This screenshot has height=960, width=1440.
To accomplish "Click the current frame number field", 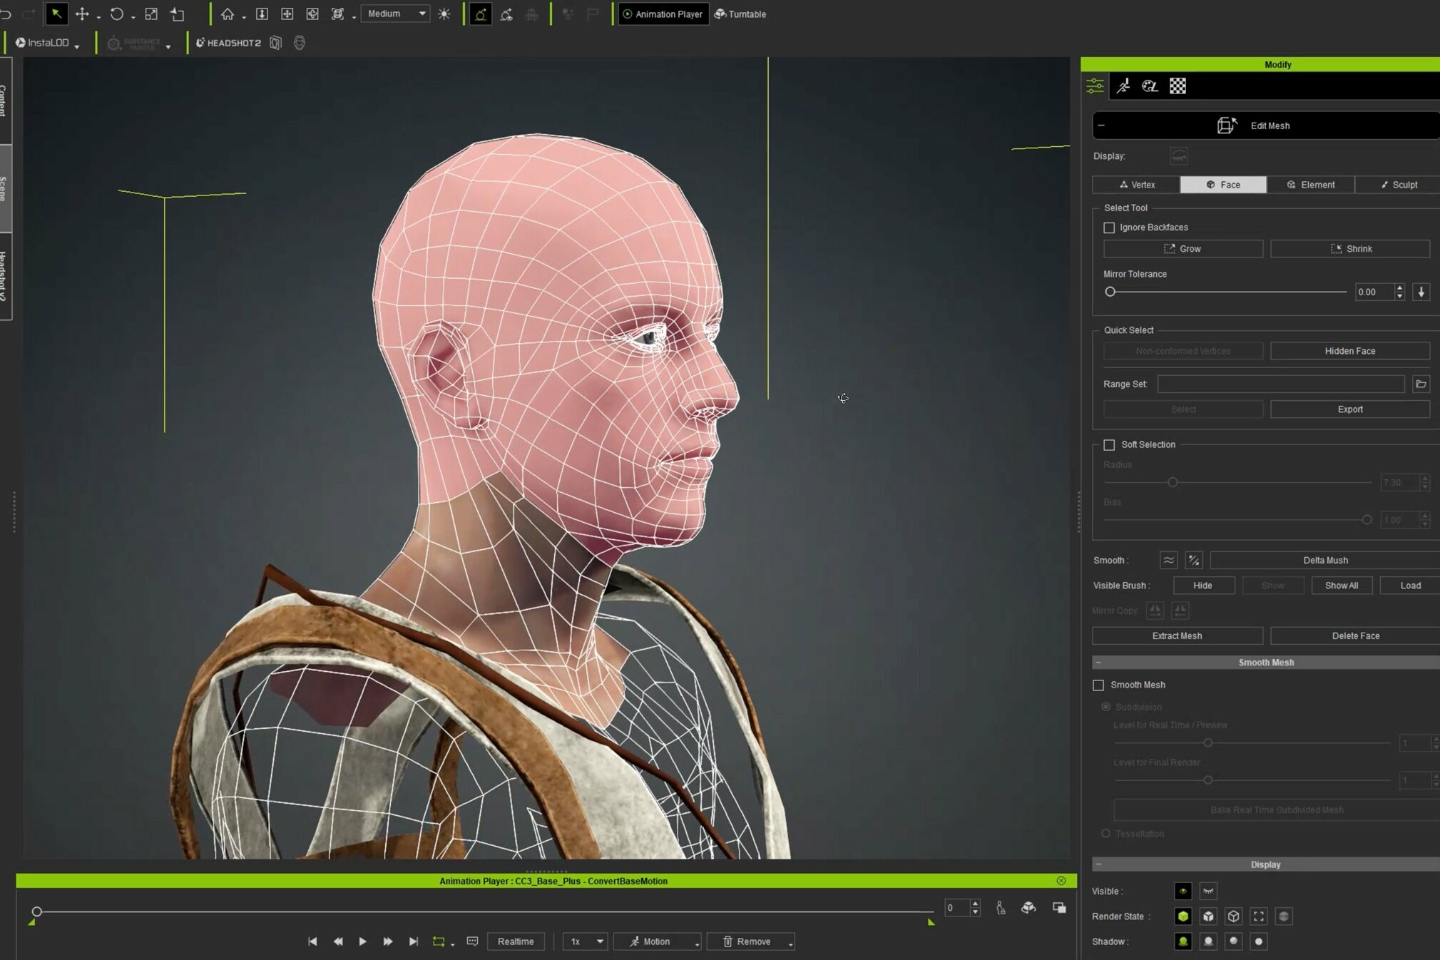I will pyautogui.click(x=956, y=908).
